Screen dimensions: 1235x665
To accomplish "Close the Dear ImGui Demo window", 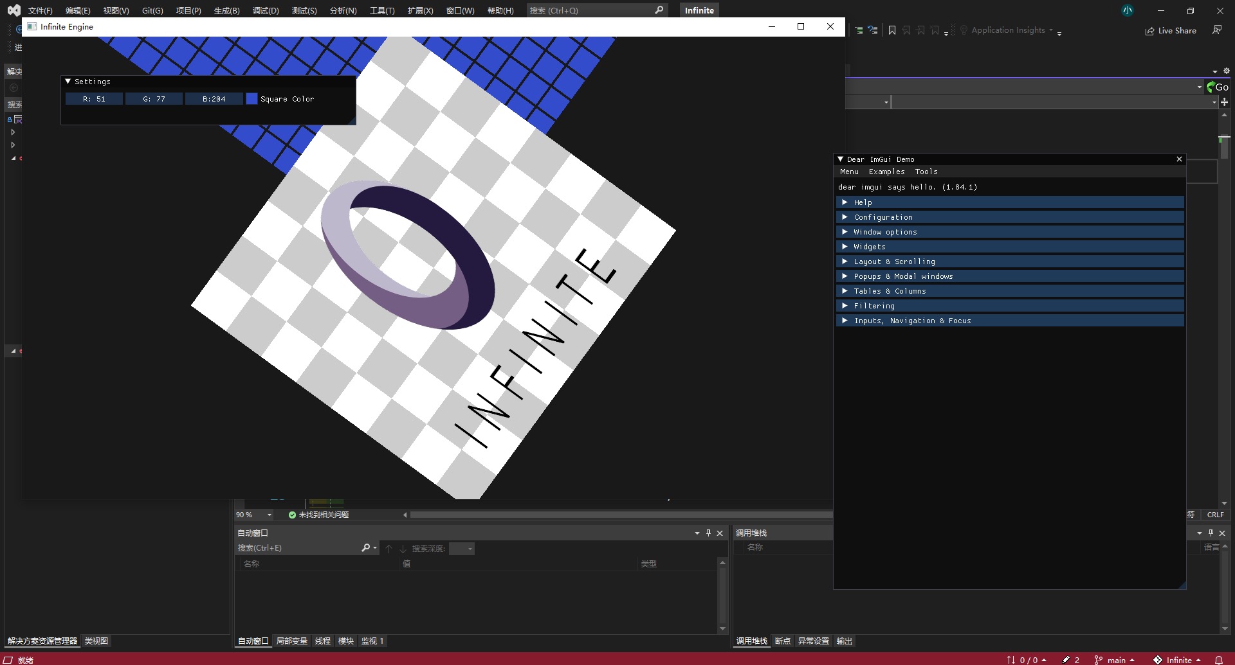I will (1179, 159).
